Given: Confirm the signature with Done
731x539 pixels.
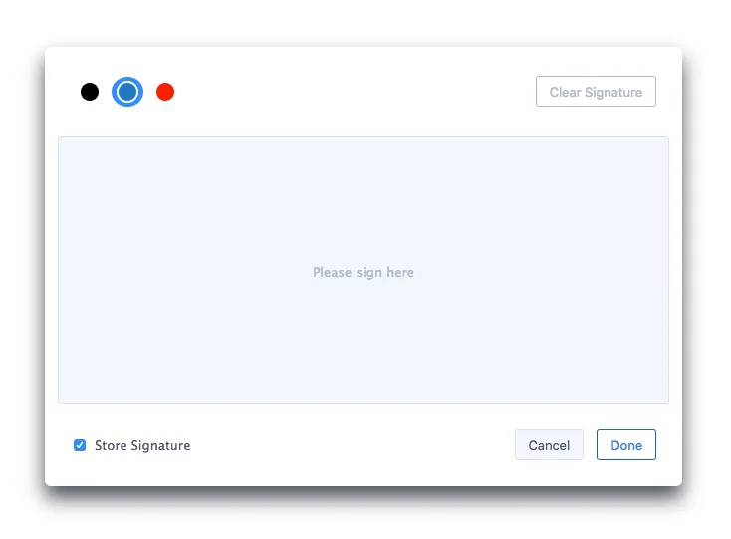Looking at the screenshot, I should click(x=626, y=444).
